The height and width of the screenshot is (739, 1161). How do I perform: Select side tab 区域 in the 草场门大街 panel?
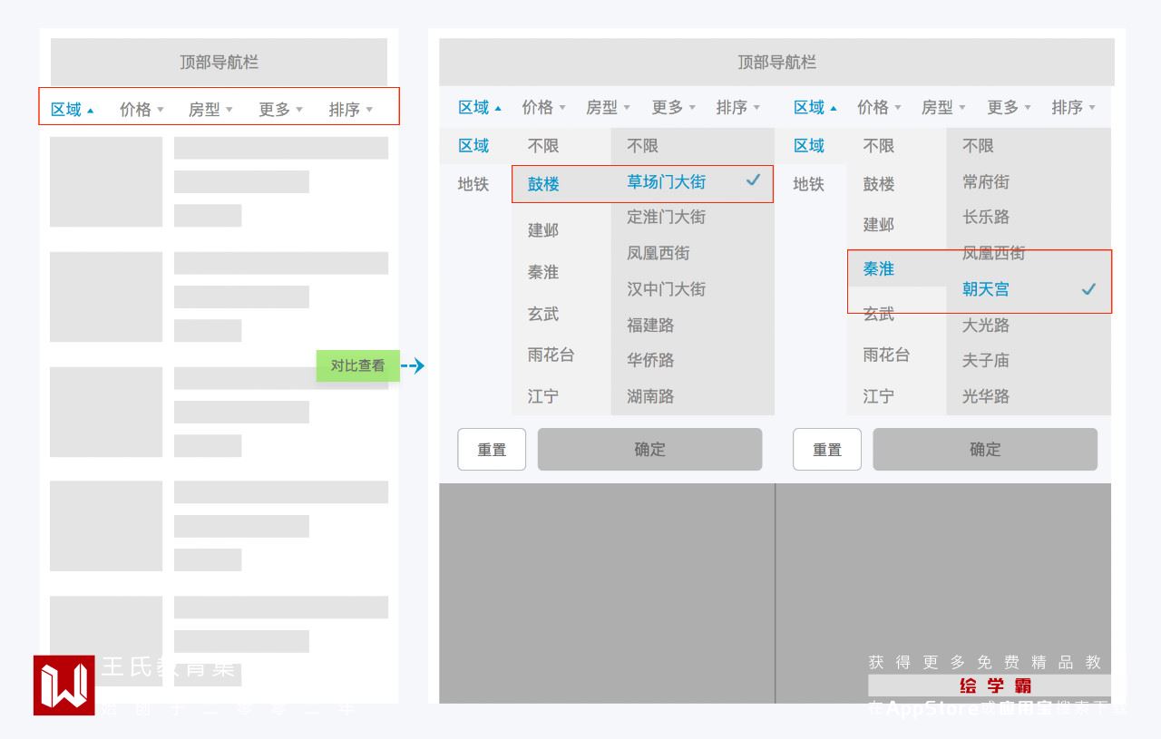click(x=473, y=146)
